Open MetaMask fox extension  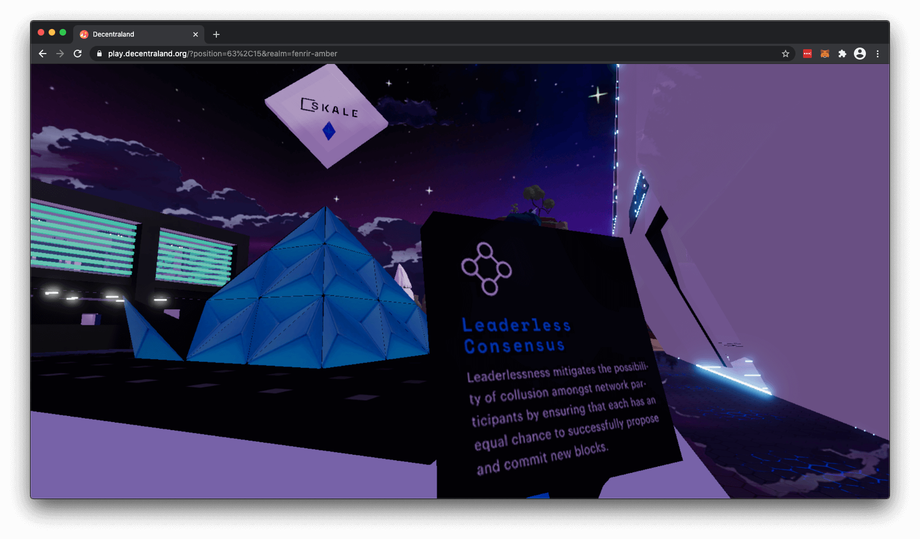pyautogui.click(x=825, y=54)
